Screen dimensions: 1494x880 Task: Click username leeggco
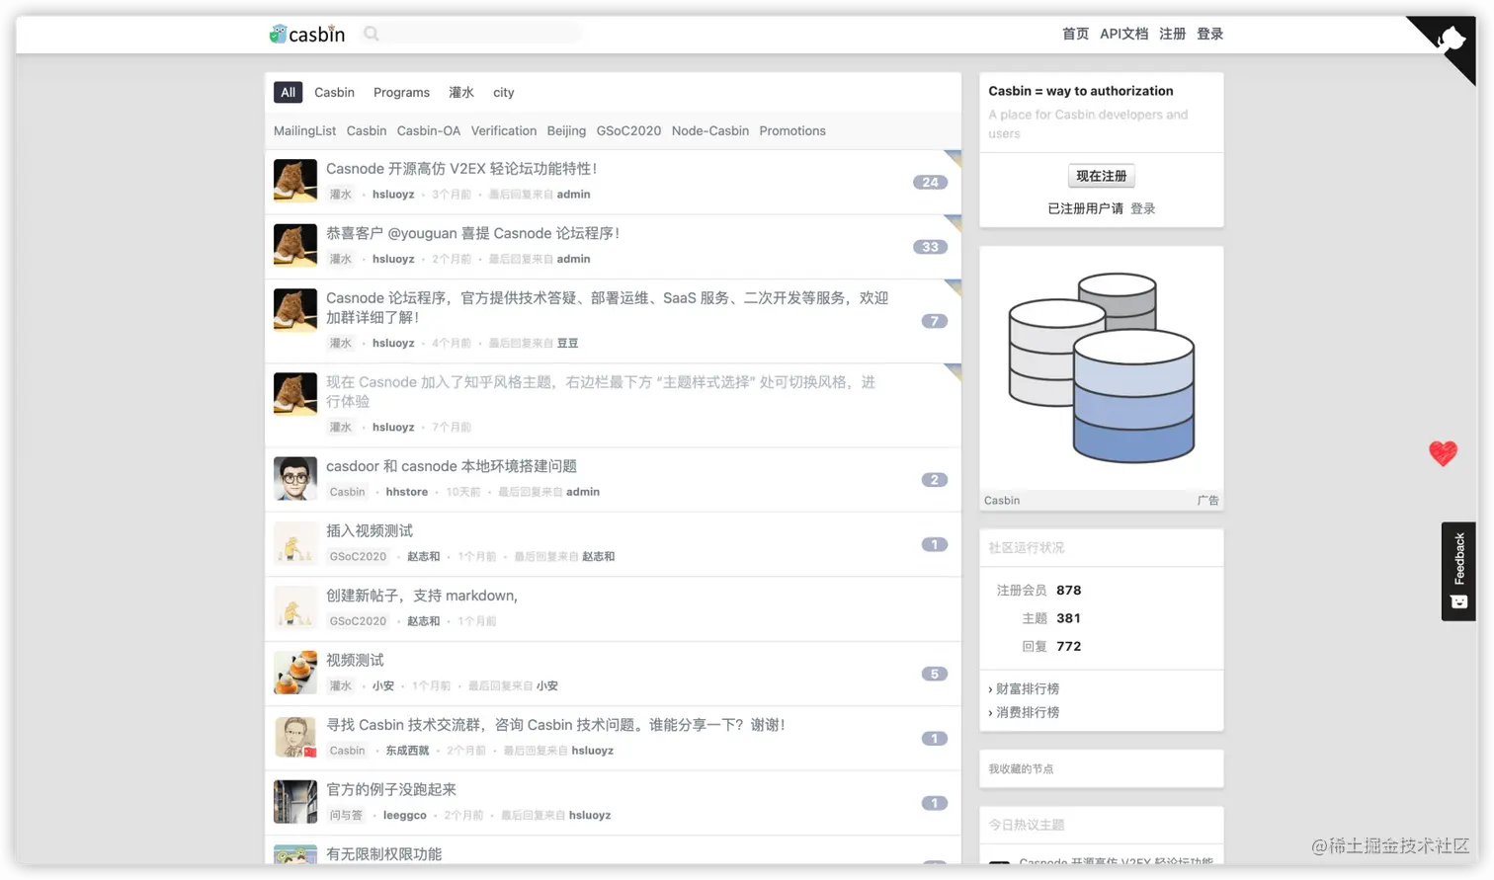click(x=405, y=815)
